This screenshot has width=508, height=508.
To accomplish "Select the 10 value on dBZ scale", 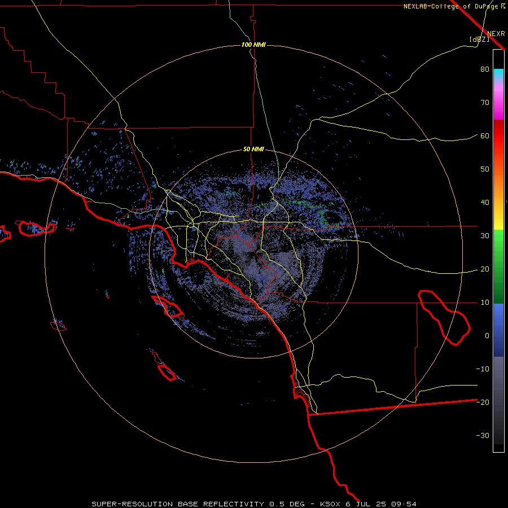I will click(485, 303).
